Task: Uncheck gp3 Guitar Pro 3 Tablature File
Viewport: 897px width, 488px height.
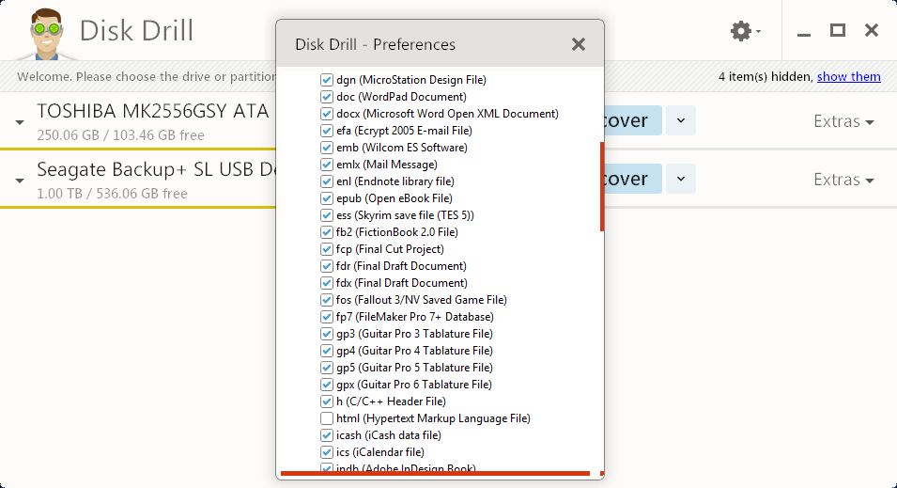Action: 327,334
